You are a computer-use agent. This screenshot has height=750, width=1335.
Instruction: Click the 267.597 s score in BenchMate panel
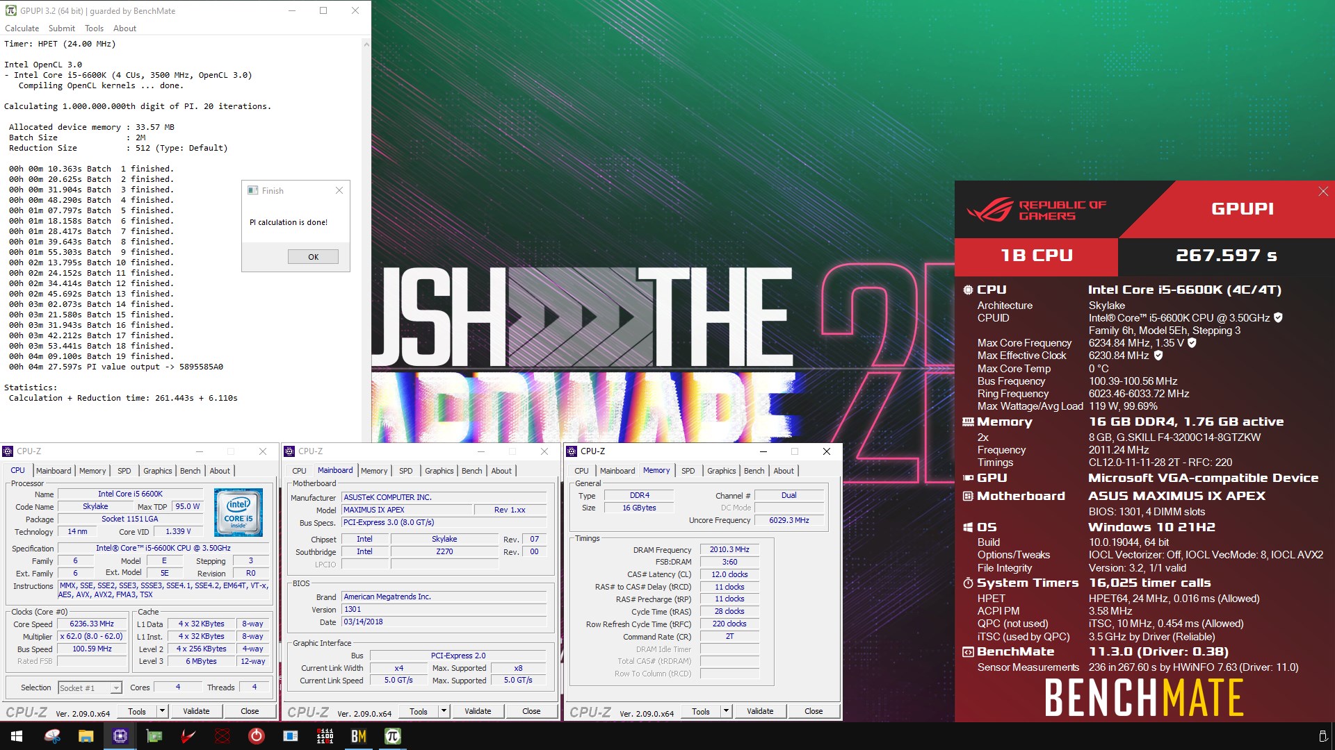tap(1226, 256)
